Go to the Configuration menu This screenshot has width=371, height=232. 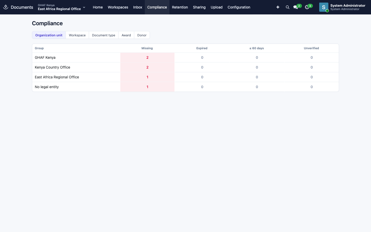tap(239, 7)
